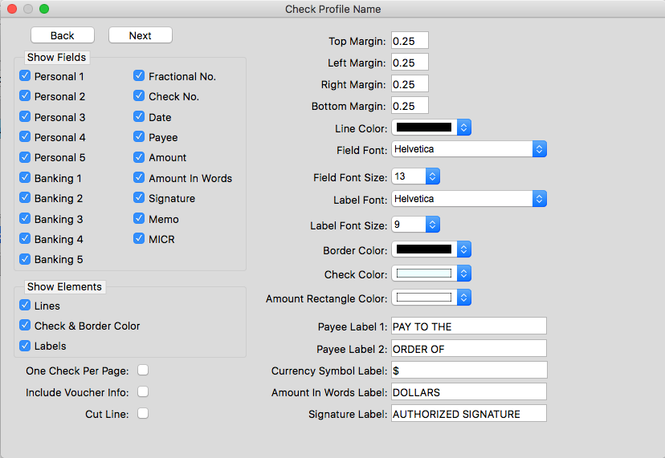Choose the Amount Rectangle Color swatch
665x458 pixels.
[x=431, y=298]
